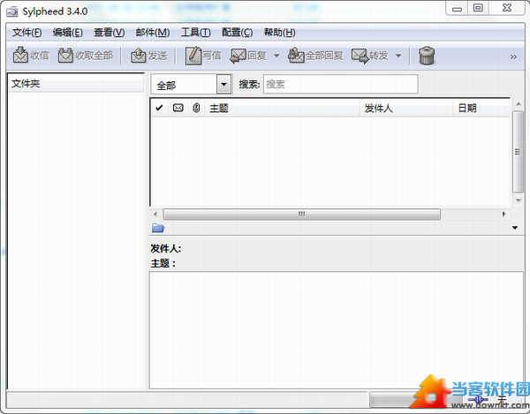
Task: Sort by the checkmark column header
Action: pyautogui.click(x=159, y=108)
